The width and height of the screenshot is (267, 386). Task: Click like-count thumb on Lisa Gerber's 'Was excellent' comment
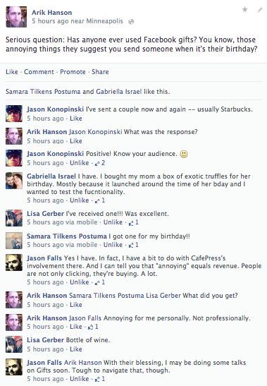coord(131,222)
